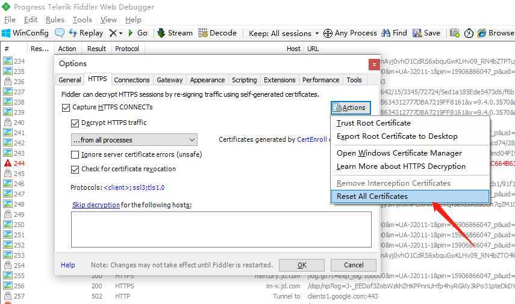Replay the selected sessions

[x=86, y=33]
